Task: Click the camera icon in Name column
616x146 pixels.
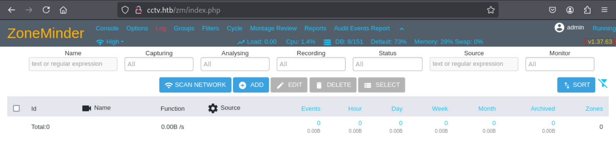Action: [x=87, y=108]
